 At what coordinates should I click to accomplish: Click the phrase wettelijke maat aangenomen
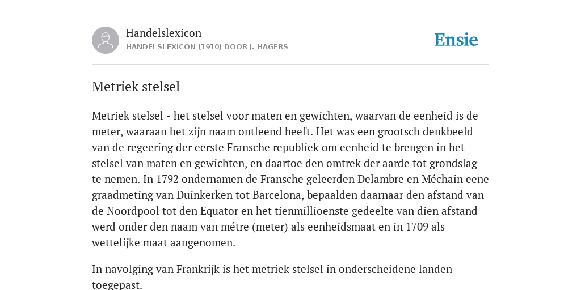[x=163, y=243]
